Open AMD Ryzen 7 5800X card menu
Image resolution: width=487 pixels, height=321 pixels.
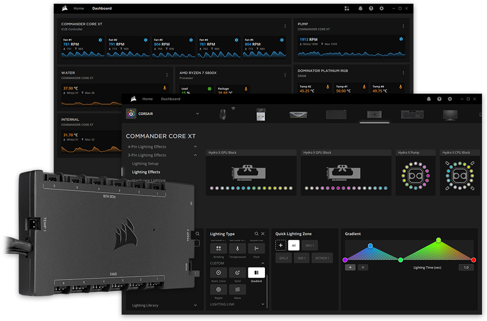coord(285,75)
